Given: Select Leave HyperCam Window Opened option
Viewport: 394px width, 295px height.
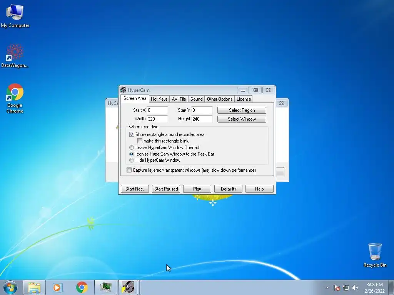Looking at the screenshot, I should (132, 147).
